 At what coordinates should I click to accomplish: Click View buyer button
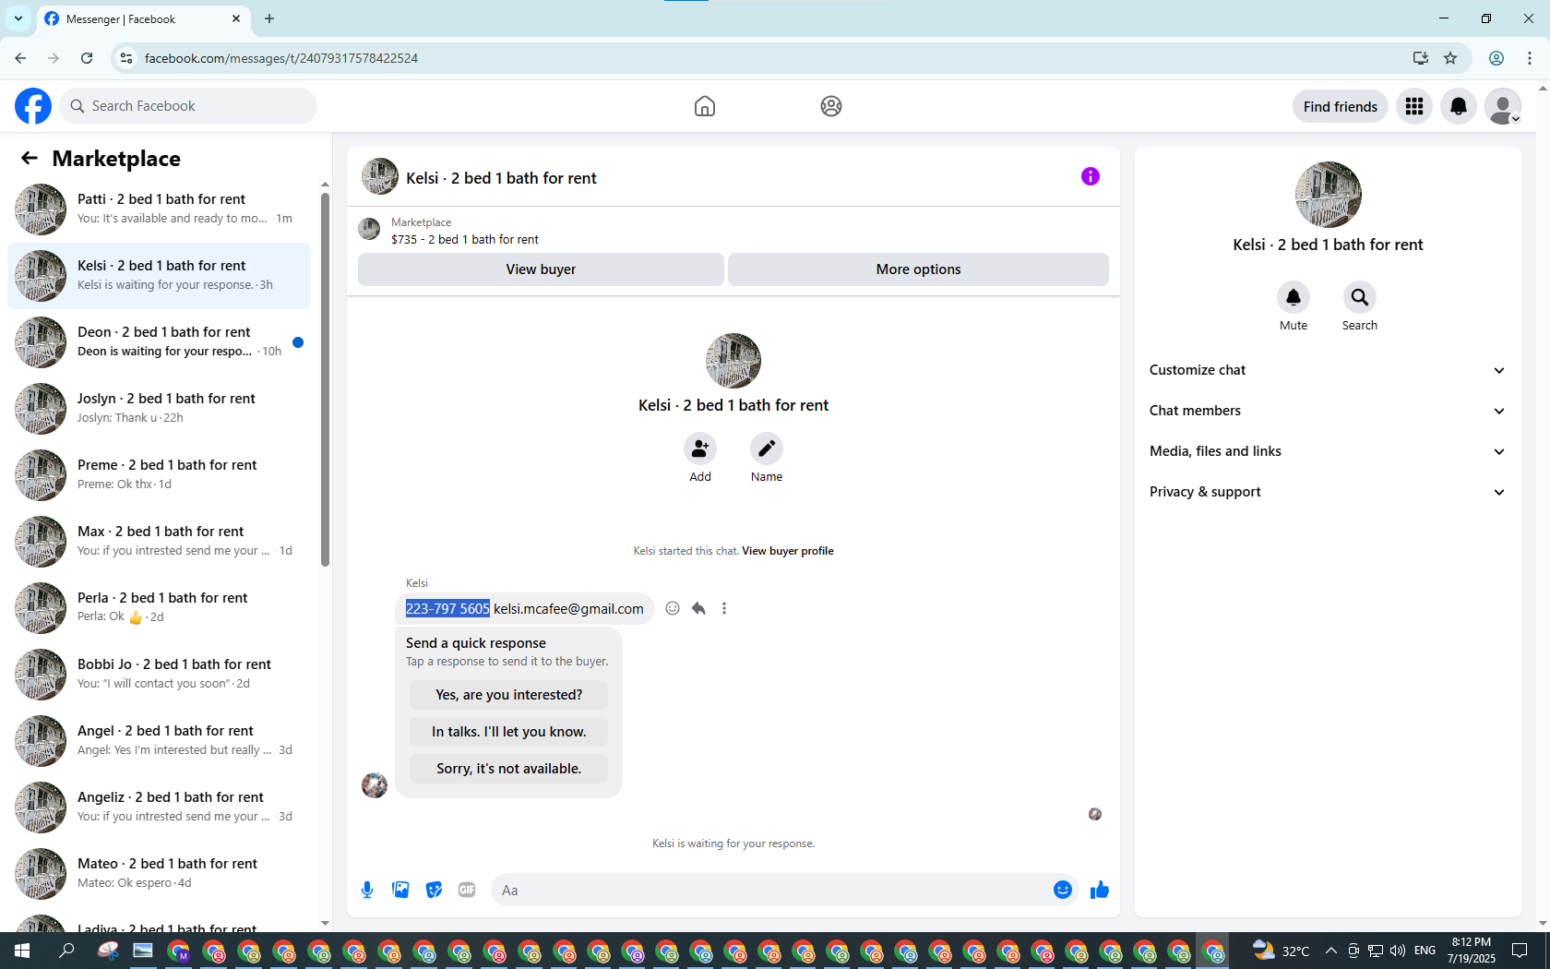pos(541,269)
